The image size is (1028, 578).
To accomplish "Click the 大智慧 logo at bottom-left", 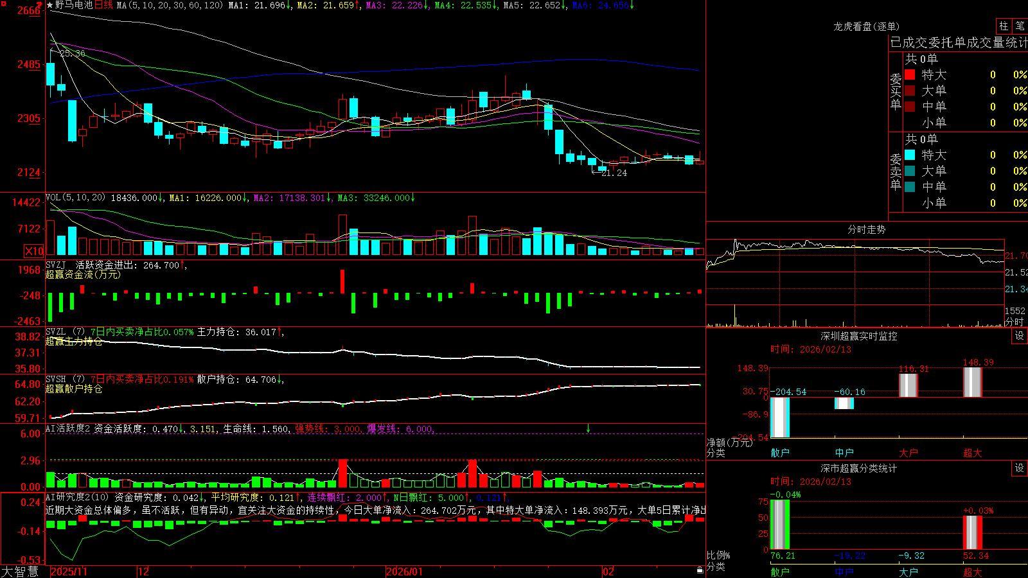I will point(20,572).
